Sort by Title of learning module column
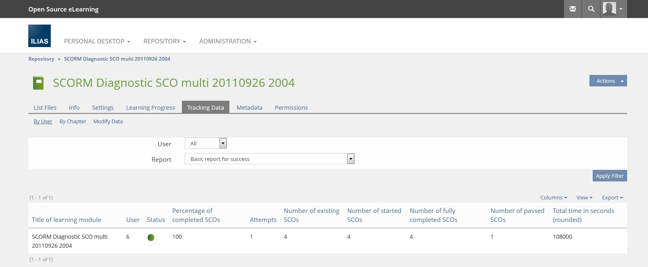 pyautogui.click(x=66, y=220)
